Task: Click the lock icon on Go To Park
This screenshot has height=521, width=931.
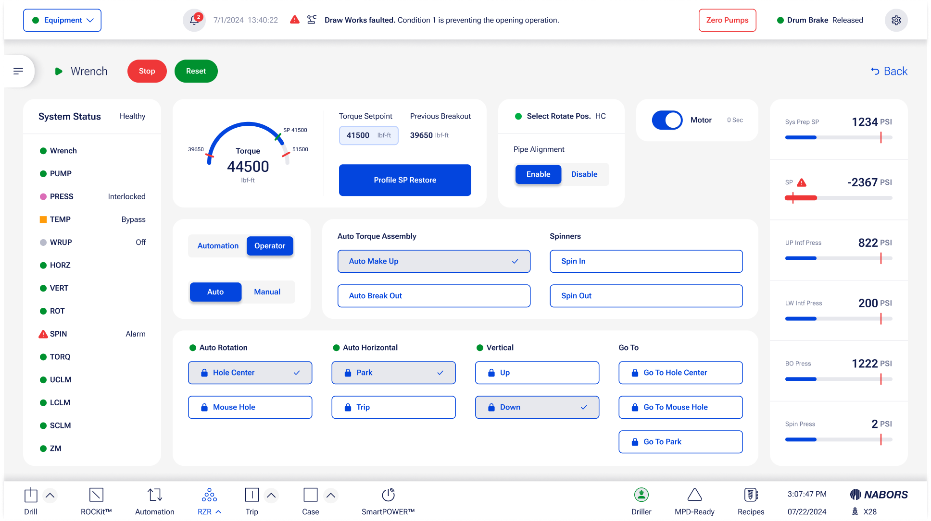Action: click(635, 442)
